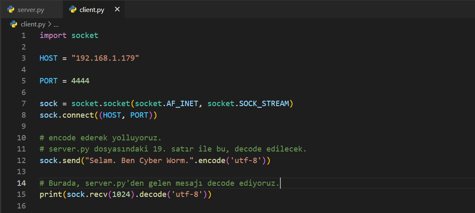Click line number 16 in the gutter
The image size is (475, 213).
[21, 206]
